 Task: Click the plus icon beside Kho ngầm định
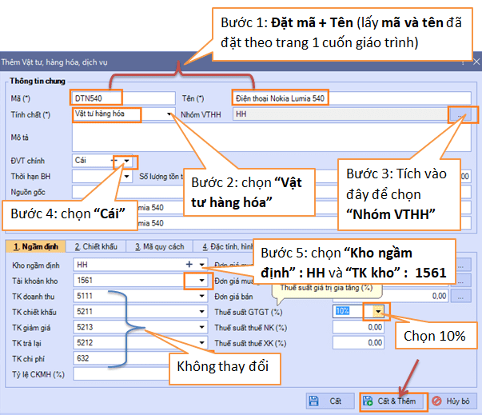(x=189, y=263)
